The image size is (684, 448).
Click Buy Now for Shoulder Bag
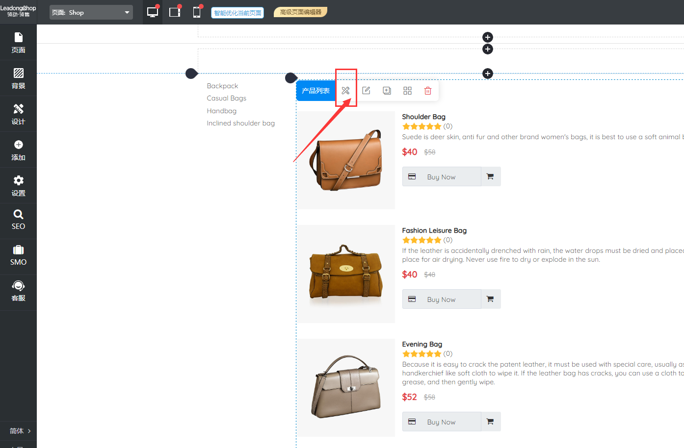point(441,177)
